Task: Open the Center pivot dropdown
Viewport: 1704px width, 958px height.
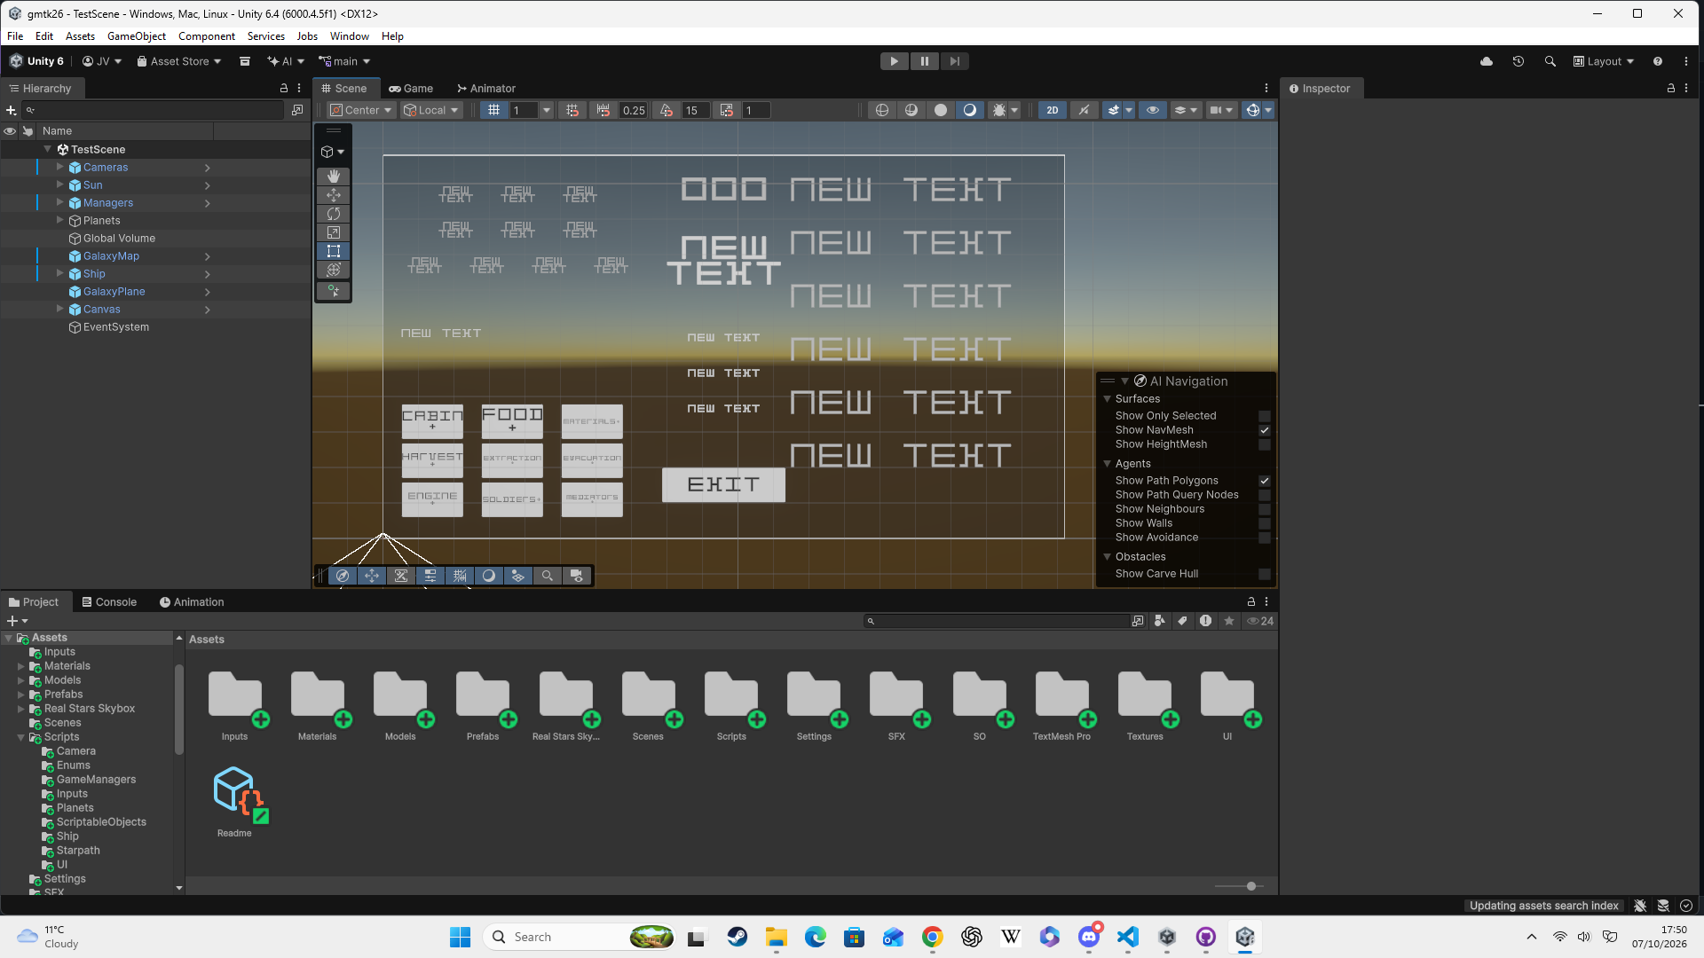Action: point(361,110)
